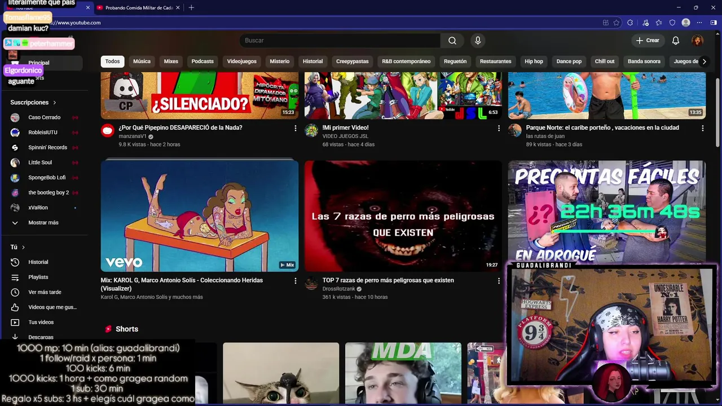
Task: Open Caso Cerrado subscription
Action: click(x=45, y=117)
